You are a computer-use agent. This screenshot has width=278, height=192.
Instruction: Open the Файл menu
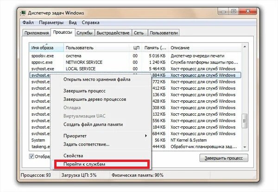(28, 23)
